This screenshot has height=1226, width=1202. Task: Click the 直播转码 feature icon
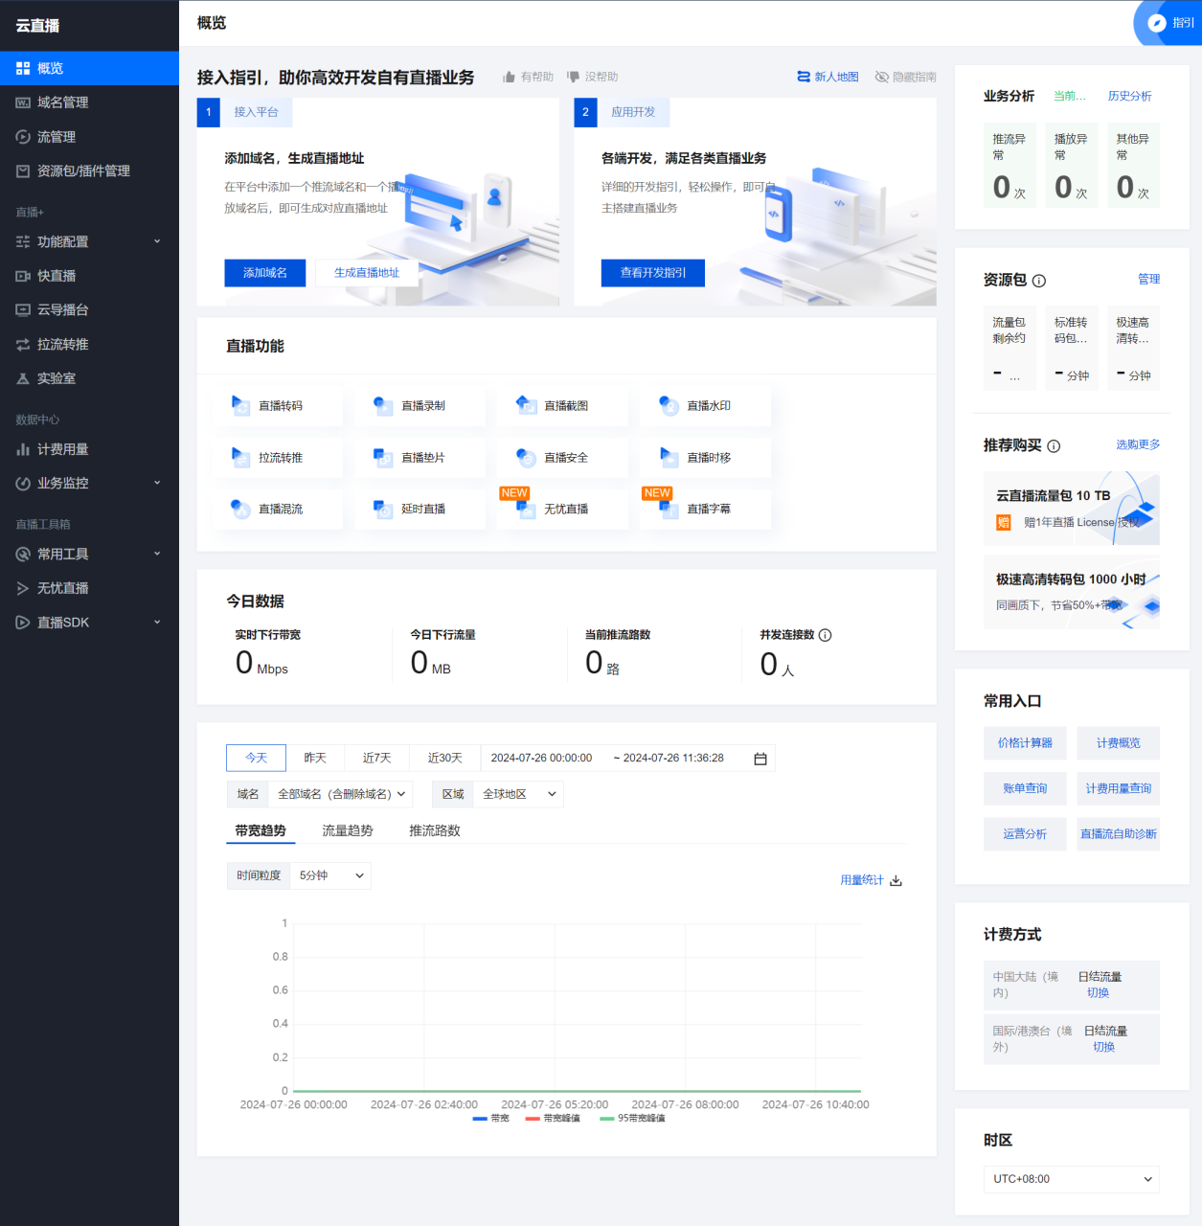point(240,405)
